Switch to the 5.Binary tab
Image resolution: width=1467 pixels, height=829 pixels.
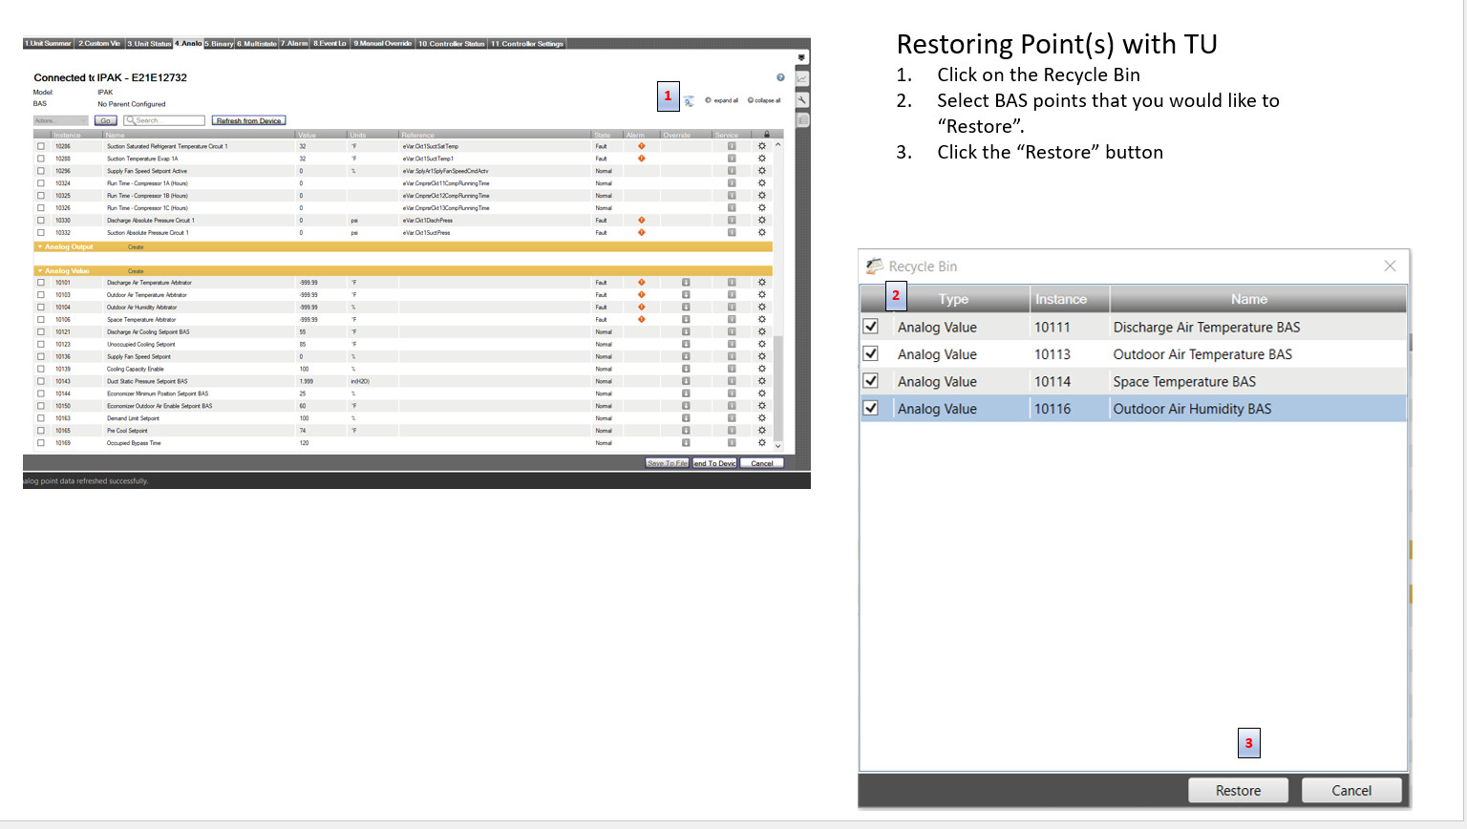pyautogui.click(x=218, y=43)
